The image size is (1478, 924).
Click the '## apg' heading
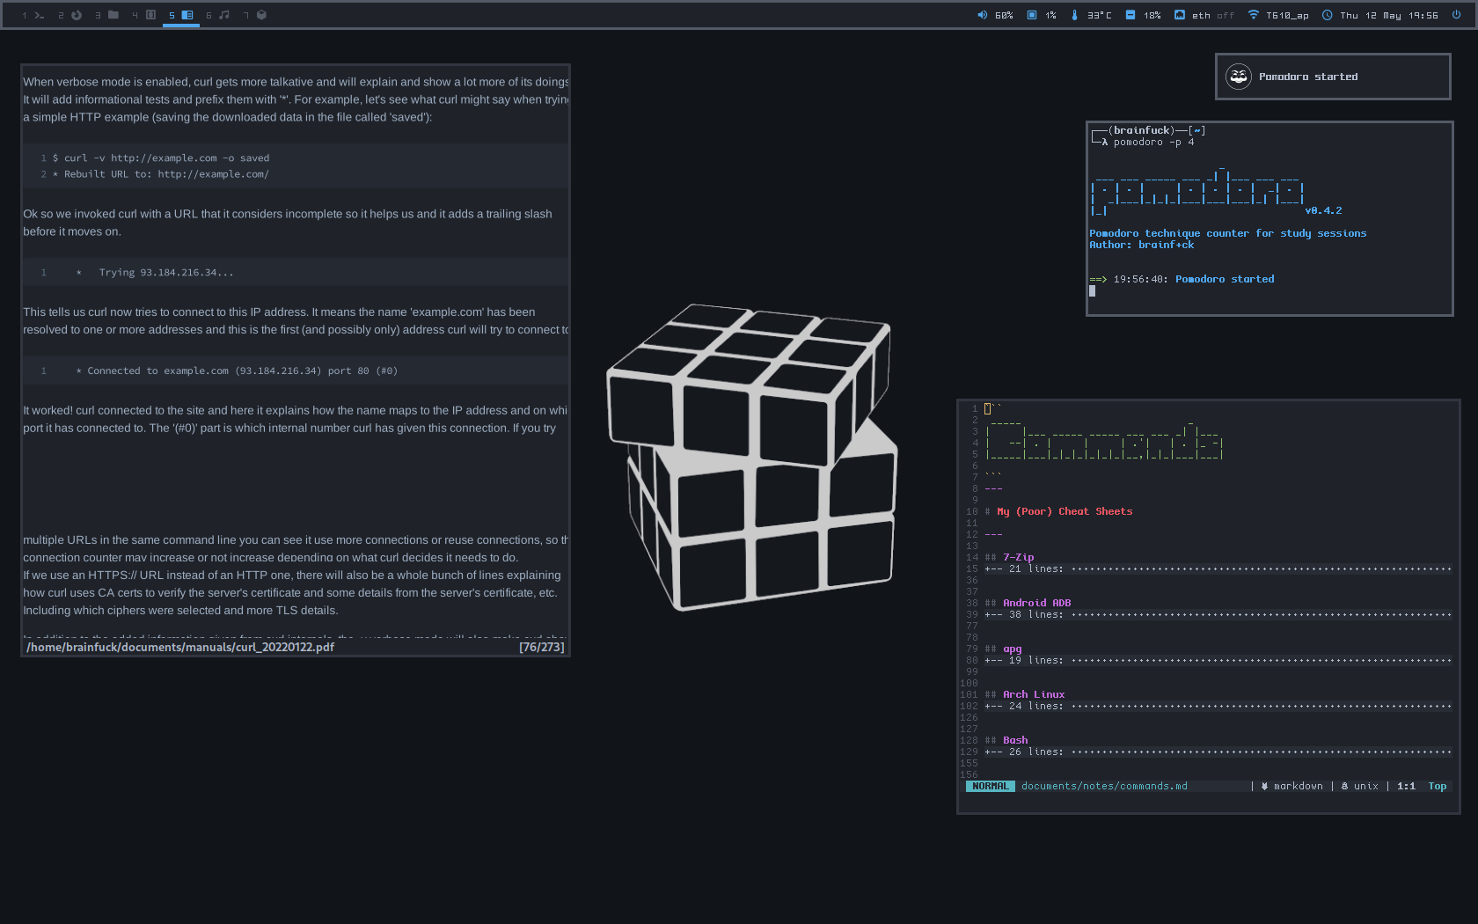(x=1003, y=649)
